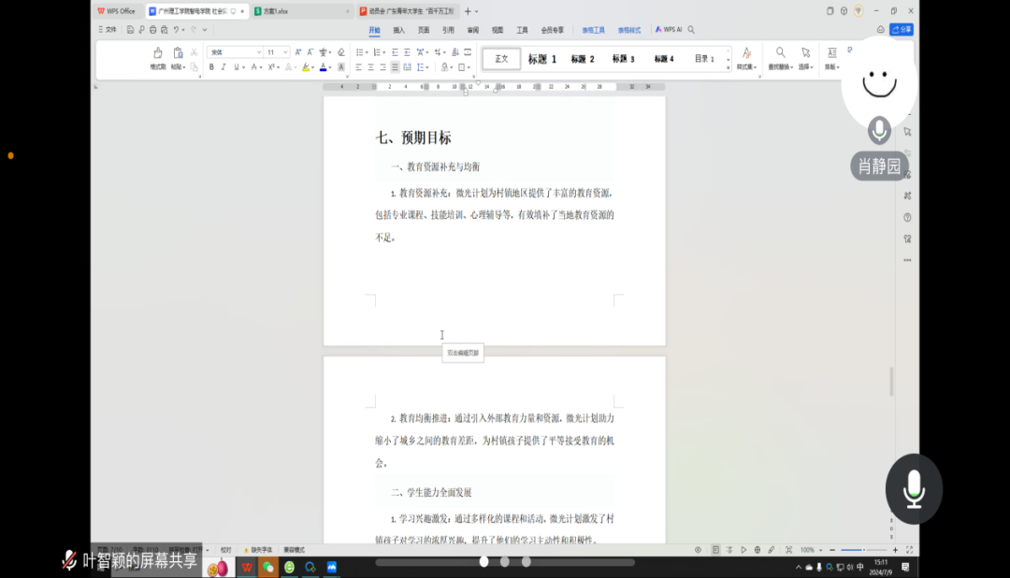Switch to the 插入 ribbon tab
1010x578 pixels.
399,30
